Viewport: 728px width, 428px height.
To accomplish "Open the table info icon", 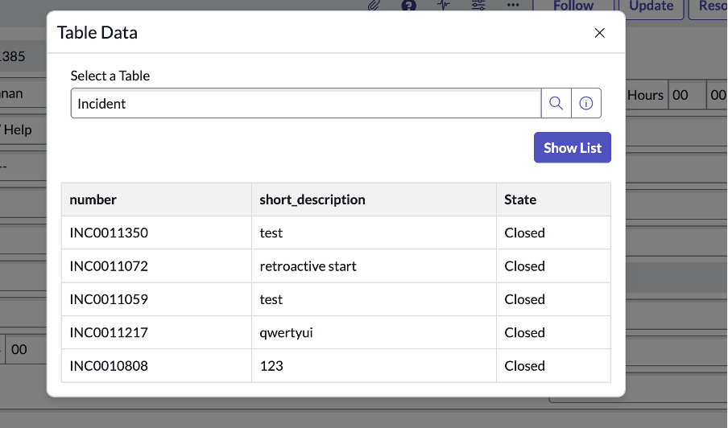I will tap(586, 103).
